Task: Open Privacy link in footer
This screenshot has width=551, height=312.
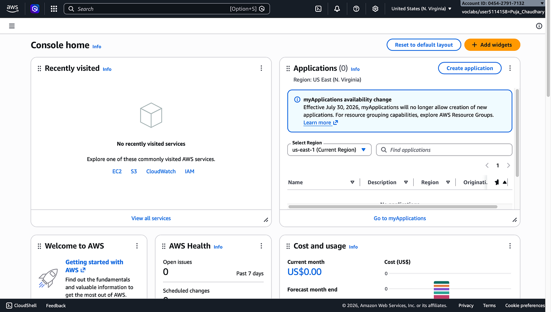Action: coord(466,305)
